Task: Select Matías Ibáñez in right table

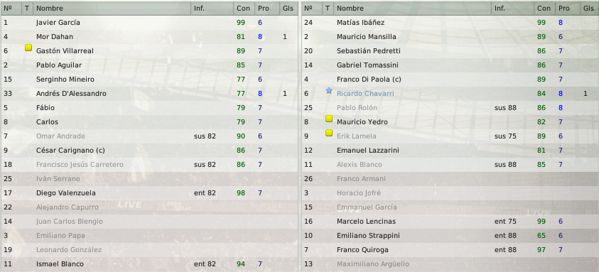Action: tap(450, 23)
